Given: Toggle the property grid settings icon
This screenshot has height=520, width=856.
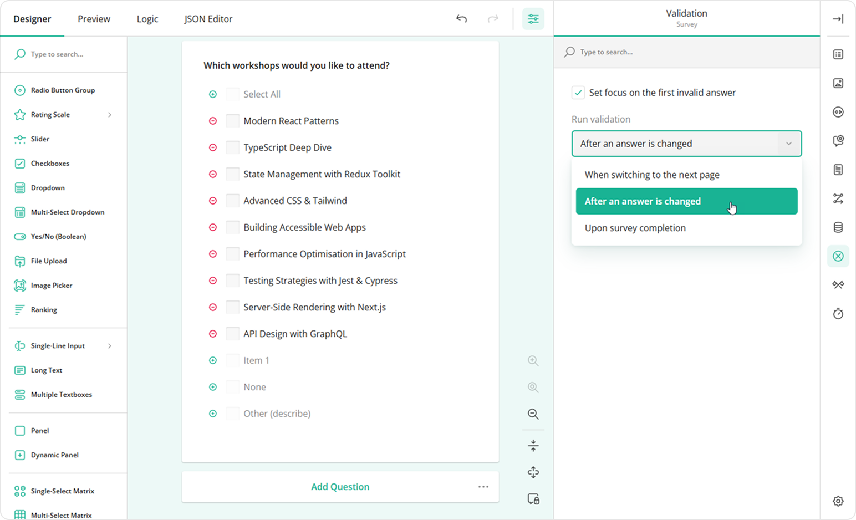Looking at the screenshot, I should 533,19.
